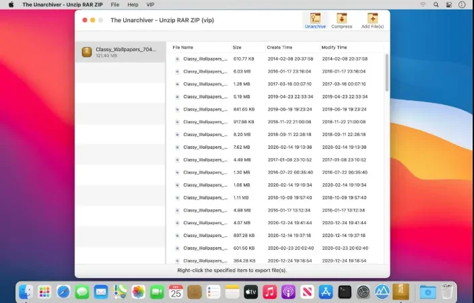Select file created 2020-12-14 19:37:18
The image size is (474, 303).
pos(275,235)
